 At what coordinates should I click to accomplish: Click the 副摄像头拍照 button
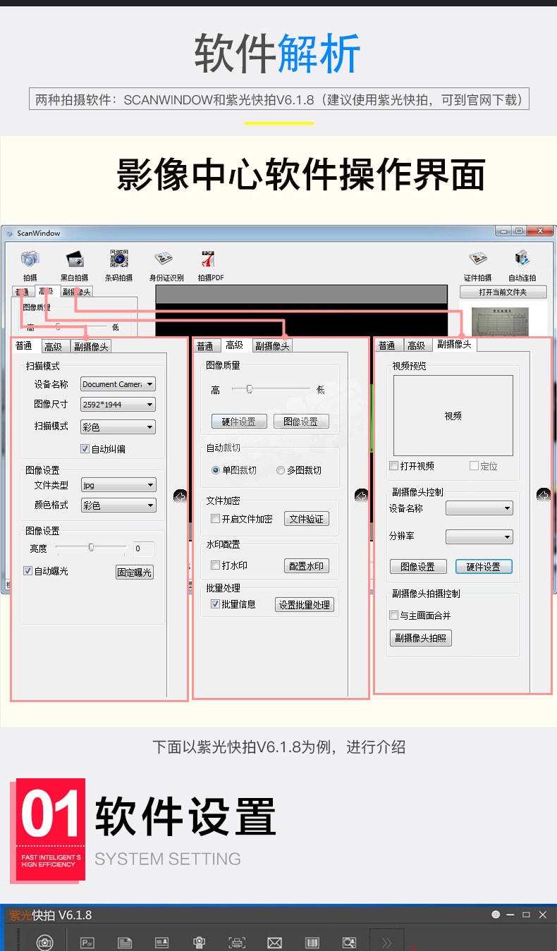421,638
